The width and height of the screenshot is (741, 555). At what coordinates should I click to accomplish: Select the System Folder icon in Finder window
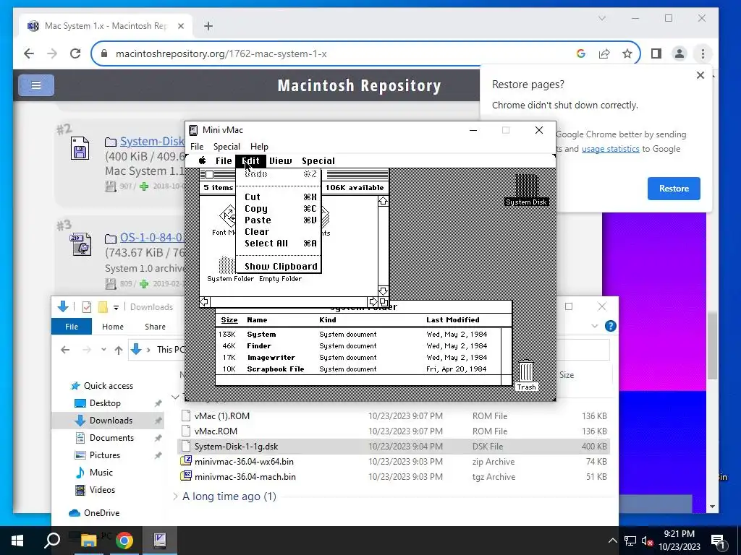click(x=230, y=270)
